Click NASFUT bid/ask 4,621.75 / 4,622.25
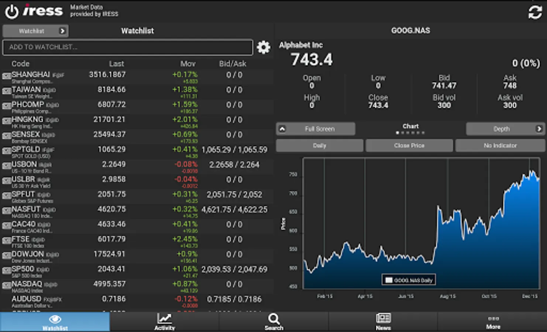Screen dimensions: 547x332 coord(234,210)
